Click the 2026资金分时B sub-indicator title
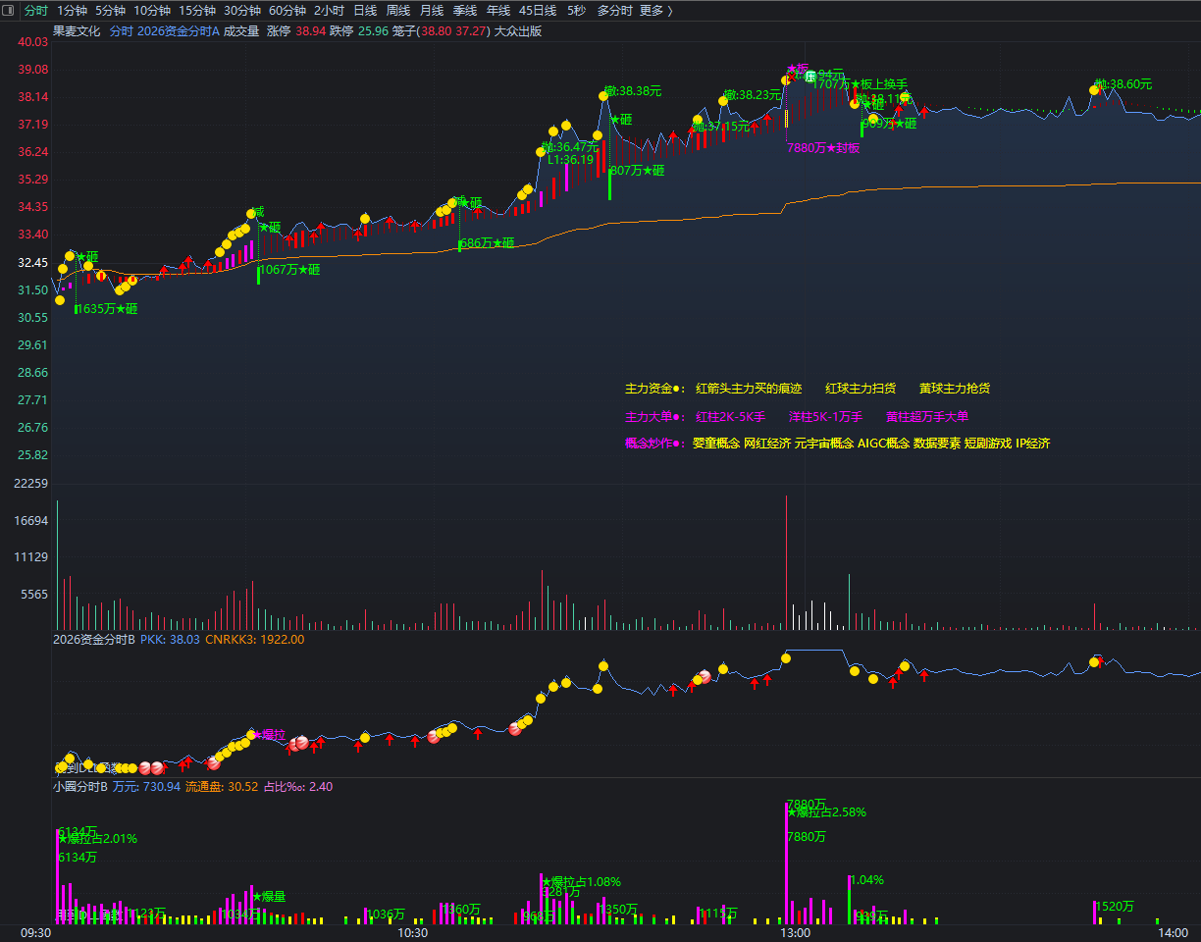1201x942 pixels. point(94,639)
